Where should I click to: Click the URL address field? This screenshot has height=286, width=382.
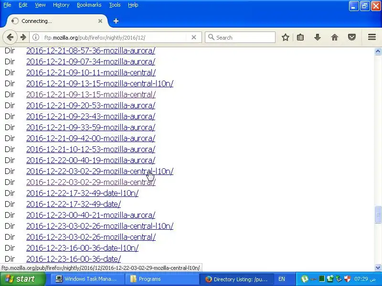point(115,38)
